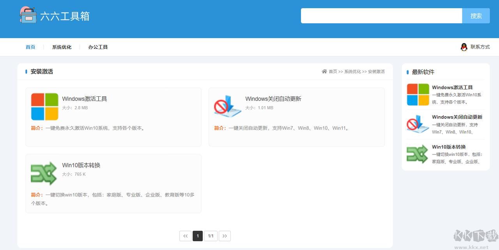
Task: Click the home icon in the breadcrumb
Action: 324,71
